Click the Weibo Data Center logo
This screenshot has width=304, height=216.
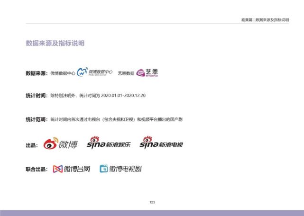pos(94,72)
